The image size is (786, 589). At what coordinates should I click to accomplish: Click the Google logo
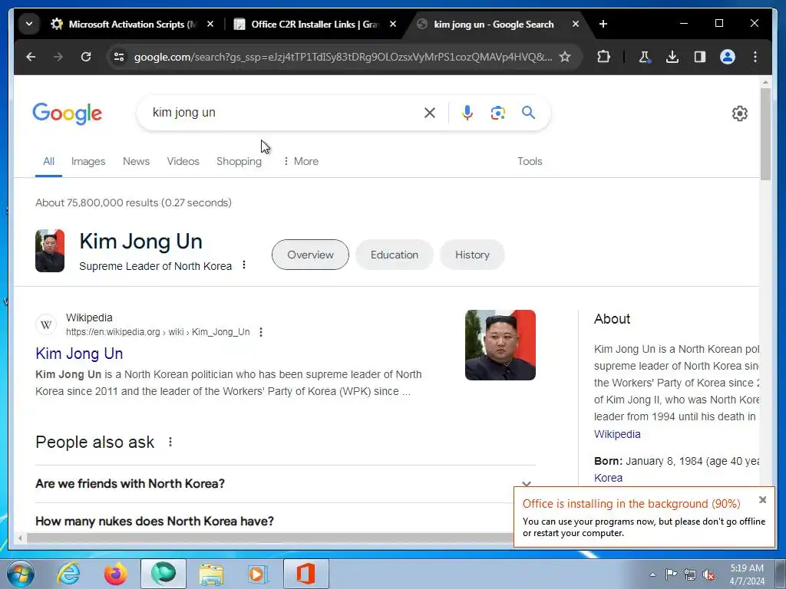pos(68,114)
